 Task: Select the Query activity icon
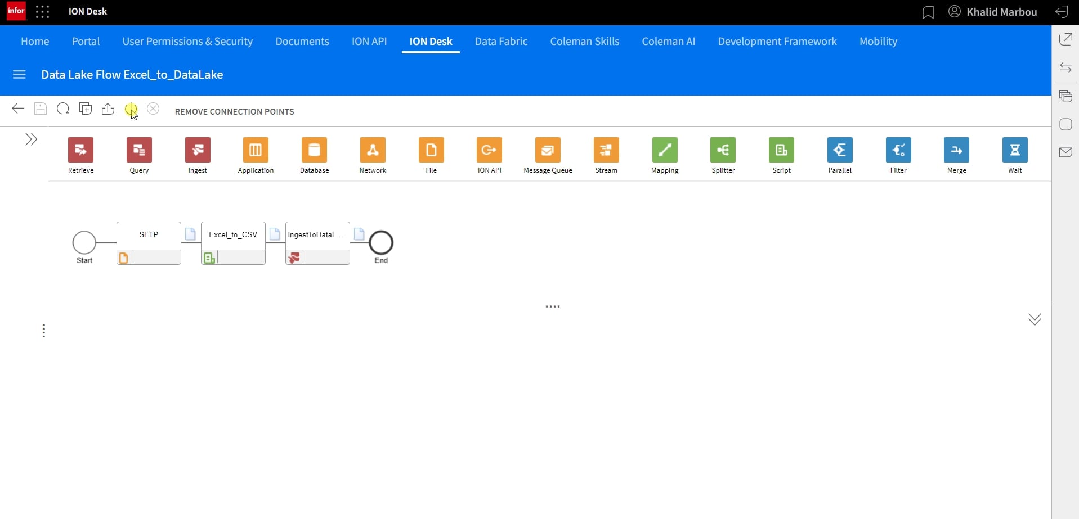[139, 150]
